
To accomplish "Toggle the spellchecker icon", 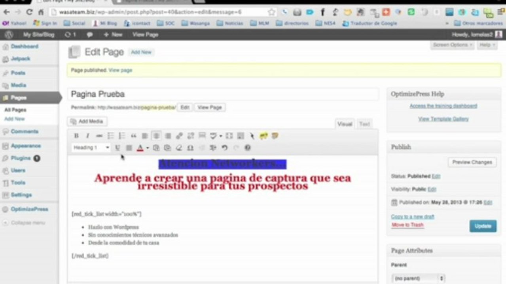I will pyautogui.click(x=213, y=136).
